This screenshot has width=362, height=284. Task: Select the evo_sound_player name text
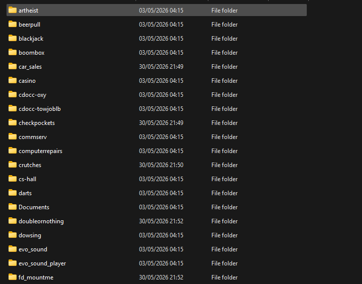pyautogui.click(x=42, y=263)
